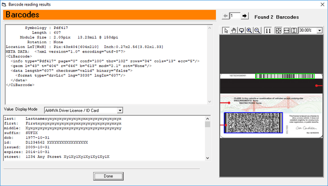Click the zoom out magnifier
The image size is (328, 186).
(257, 30)
